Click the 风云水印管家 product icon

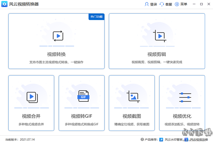point(161,140)
